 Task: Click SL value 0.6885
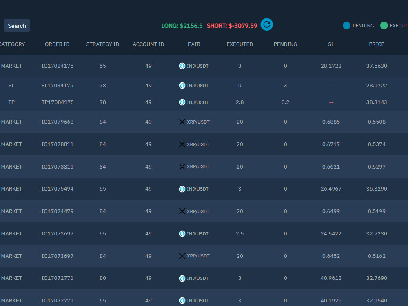(x=331, y=122)
